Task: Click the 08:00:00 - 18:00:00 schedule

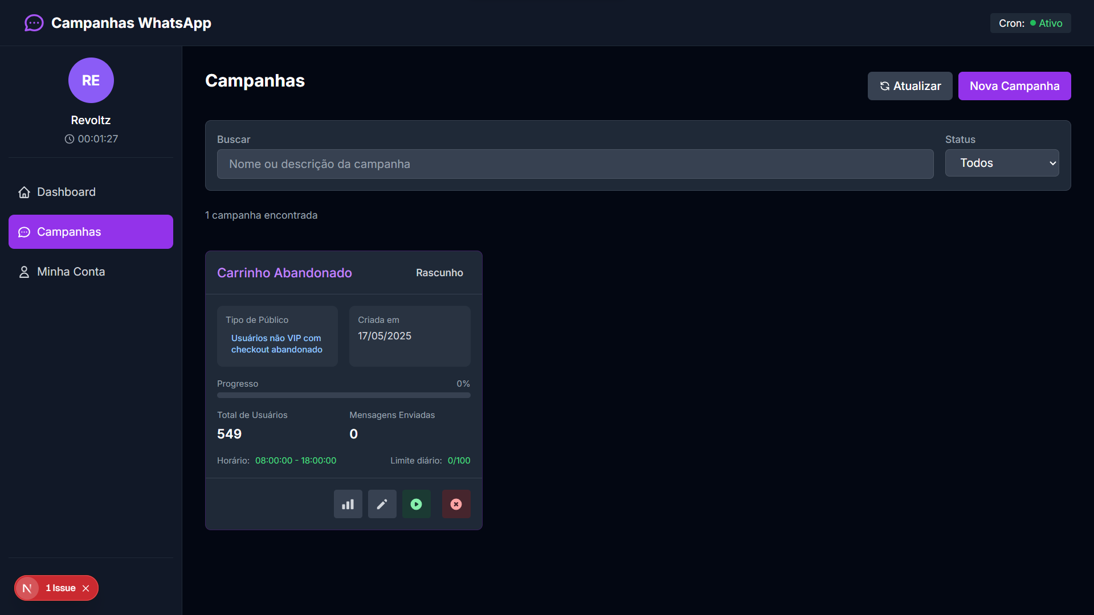Action: pos(296,461)
